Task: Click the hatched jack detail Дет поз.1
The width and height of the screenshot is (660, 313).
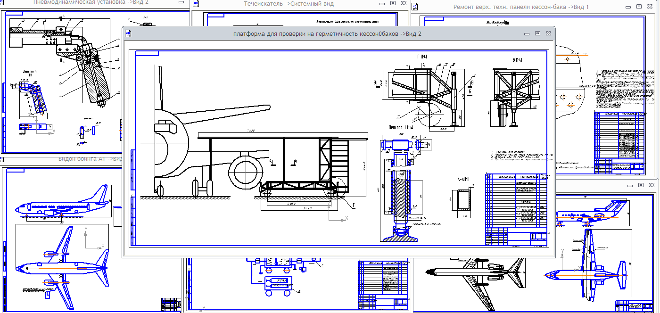Action: tap(400, 191)
